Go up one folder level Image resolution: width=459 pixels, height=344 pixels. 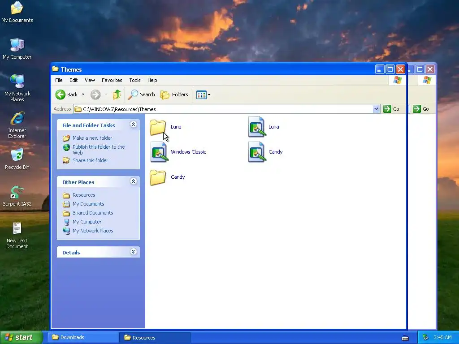click(x=117, y=95)
